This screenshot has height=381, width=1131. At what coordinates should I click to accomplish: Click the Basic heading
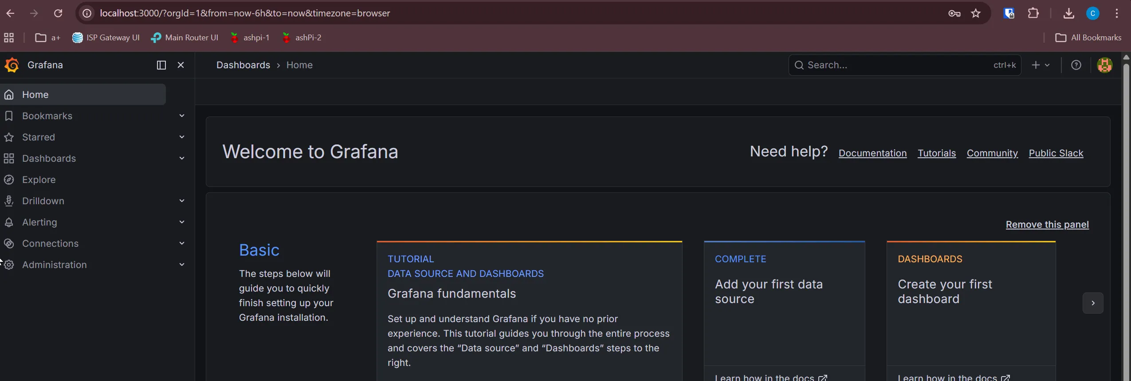pos(259,250)
